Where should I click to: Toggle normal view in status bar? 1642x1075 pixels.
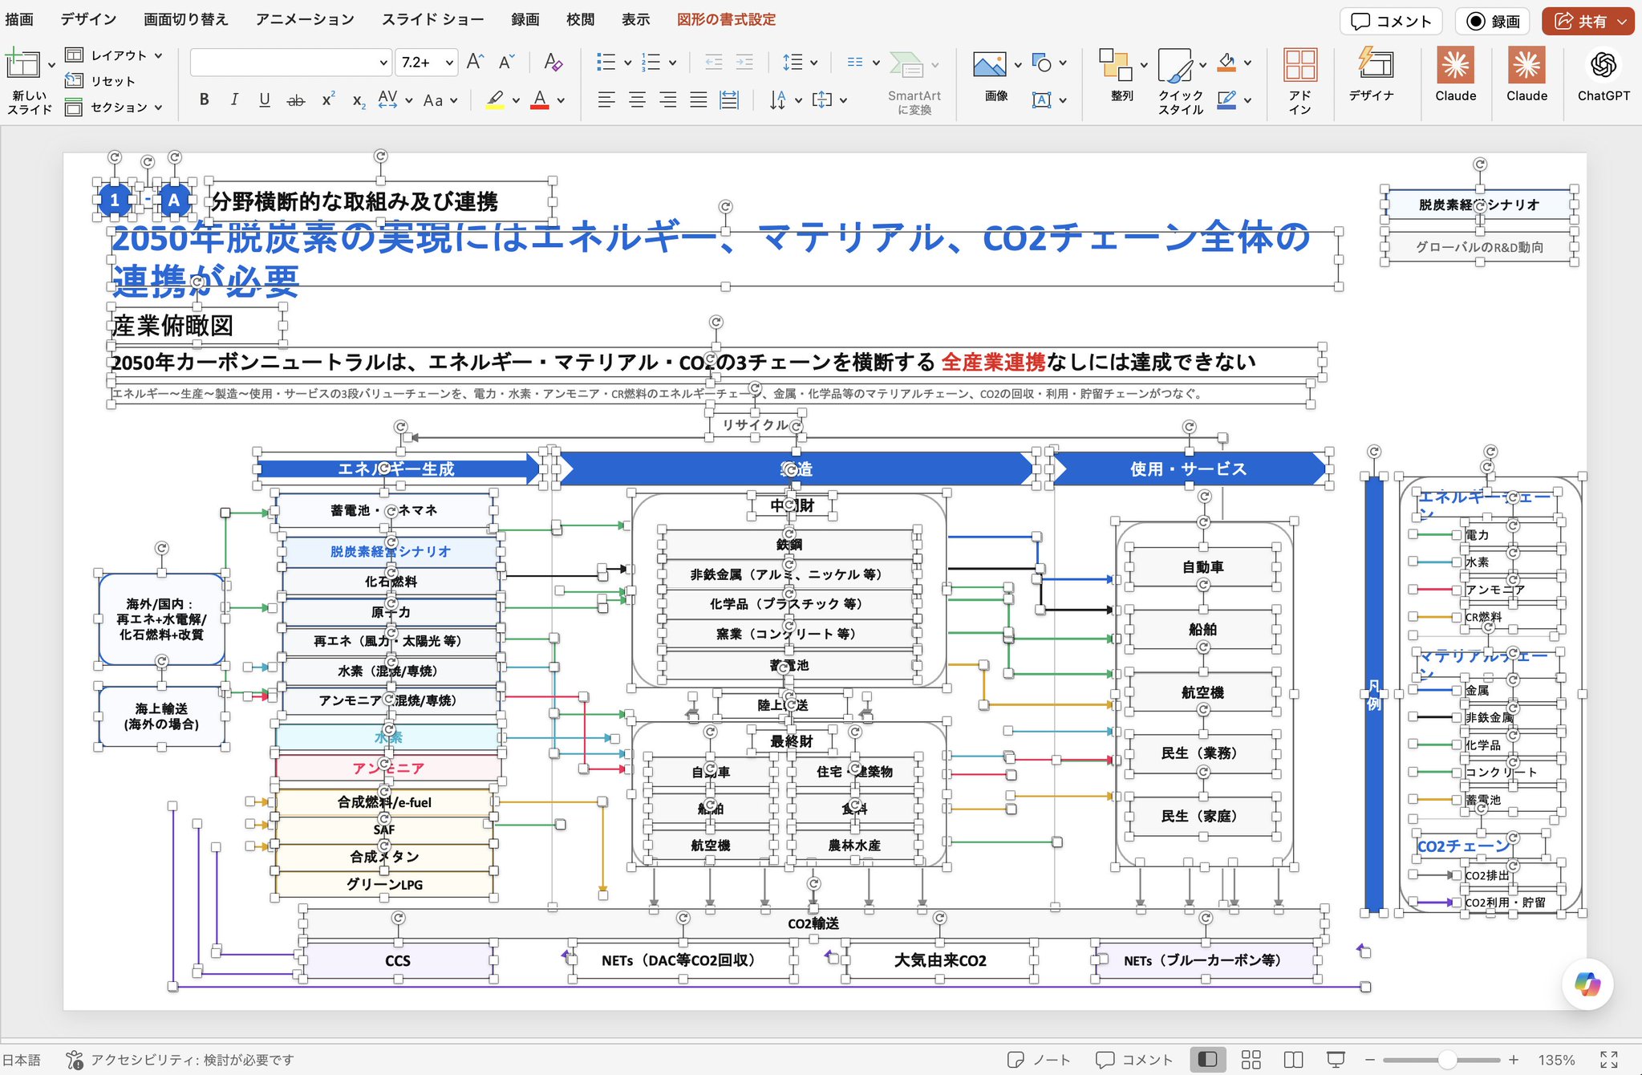[x=1207, y=1060]
